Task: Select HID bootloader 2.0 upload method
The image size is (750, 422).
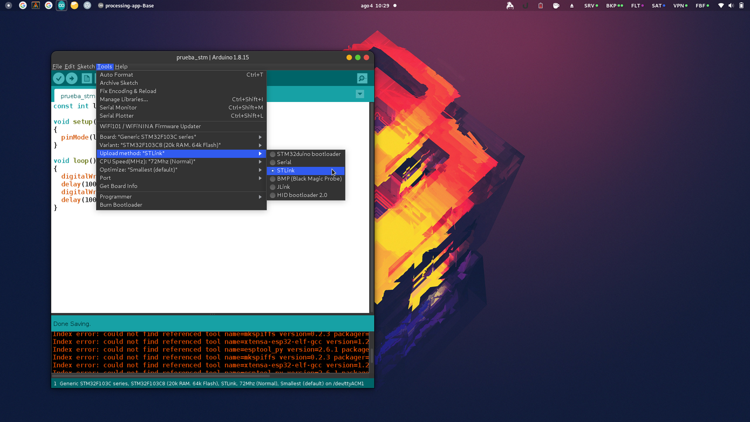Action: (306, 195)
